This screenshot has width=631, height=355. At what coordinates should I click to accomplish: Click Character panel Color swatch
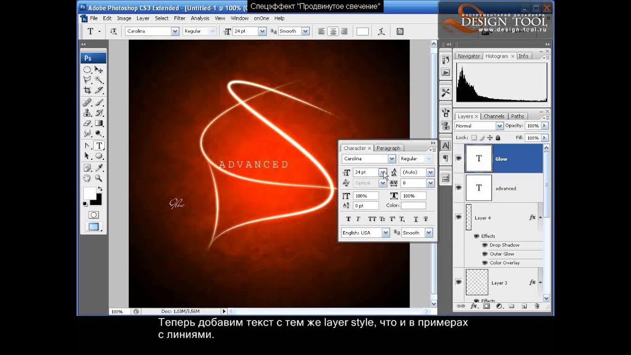click(x=413, y=206)
